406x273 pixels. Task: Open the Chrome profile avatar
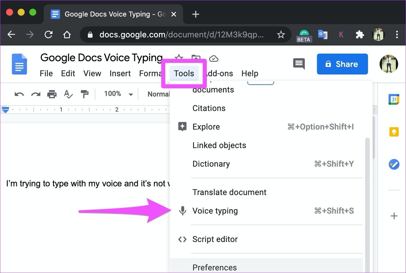[379, 35]
